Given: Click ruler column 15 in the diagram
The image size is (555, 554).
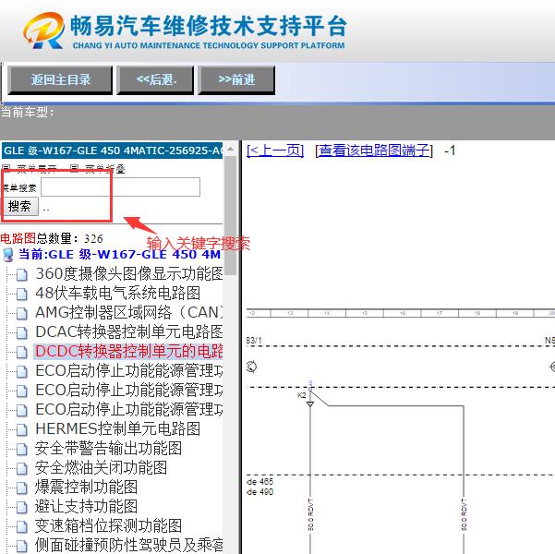Looking at the screenshot, I should [x=365, y=313].
